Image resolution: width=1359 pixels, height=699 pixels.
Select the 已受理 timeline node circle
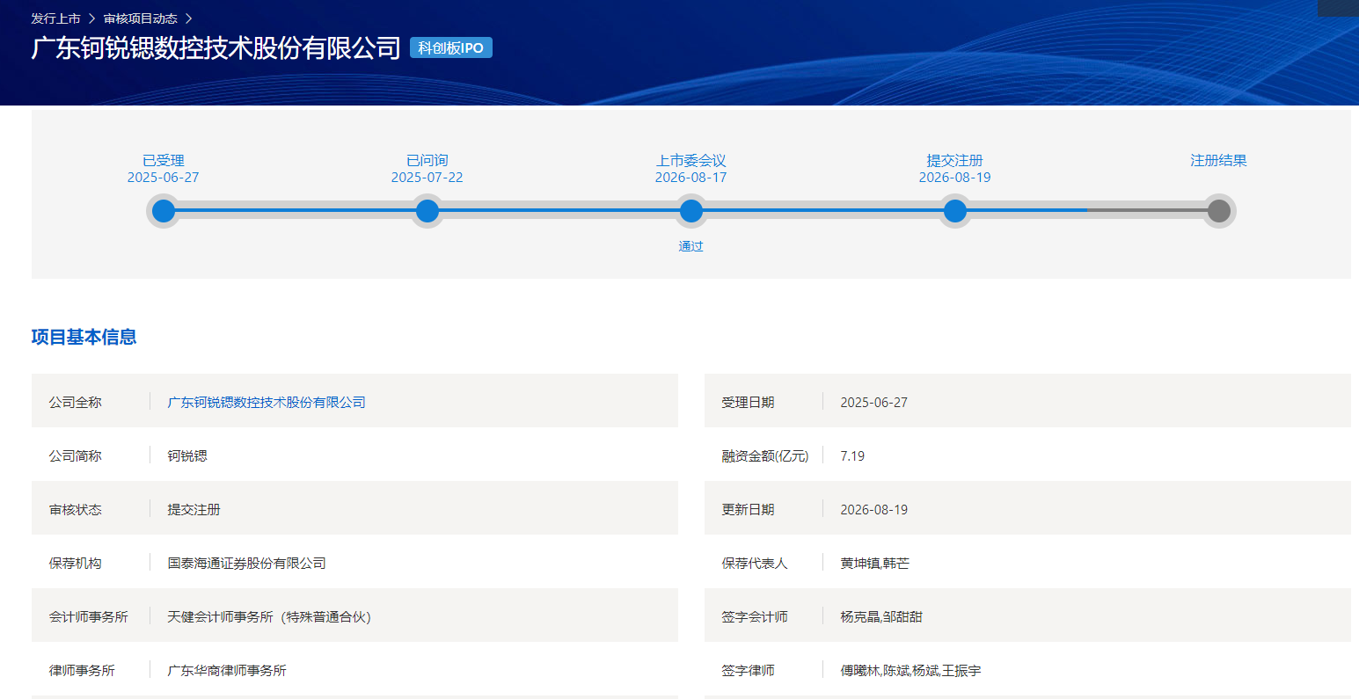coord(164,211)
